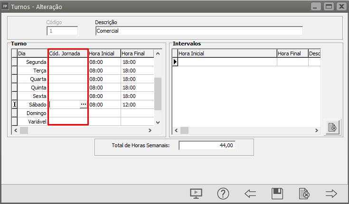Select the Sábado Hora Final cell 12:00

point(137,105)
